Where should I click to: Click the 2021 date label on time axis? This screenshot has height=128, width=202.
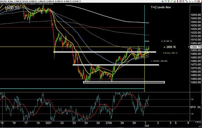point(48,123)
